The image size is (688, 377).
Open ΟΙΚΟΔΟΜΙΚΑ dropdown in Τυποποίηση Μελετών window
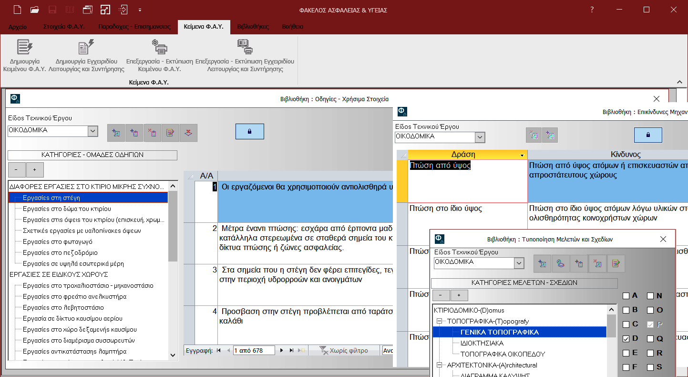coord(519,263)
